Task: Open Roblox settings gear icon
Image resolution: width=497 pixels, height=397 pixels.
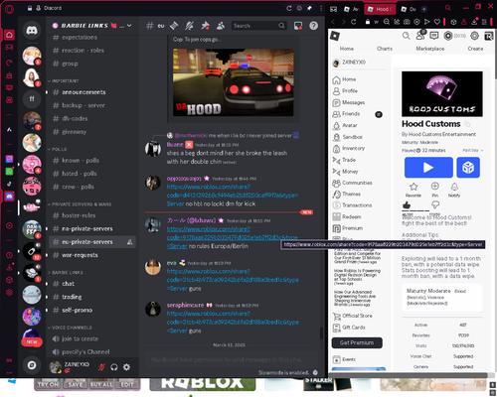Action: point(474,36)
